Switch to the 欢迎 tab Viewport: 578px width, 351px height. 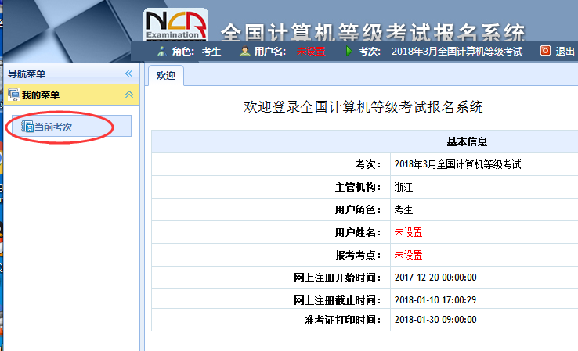point(166,76)
